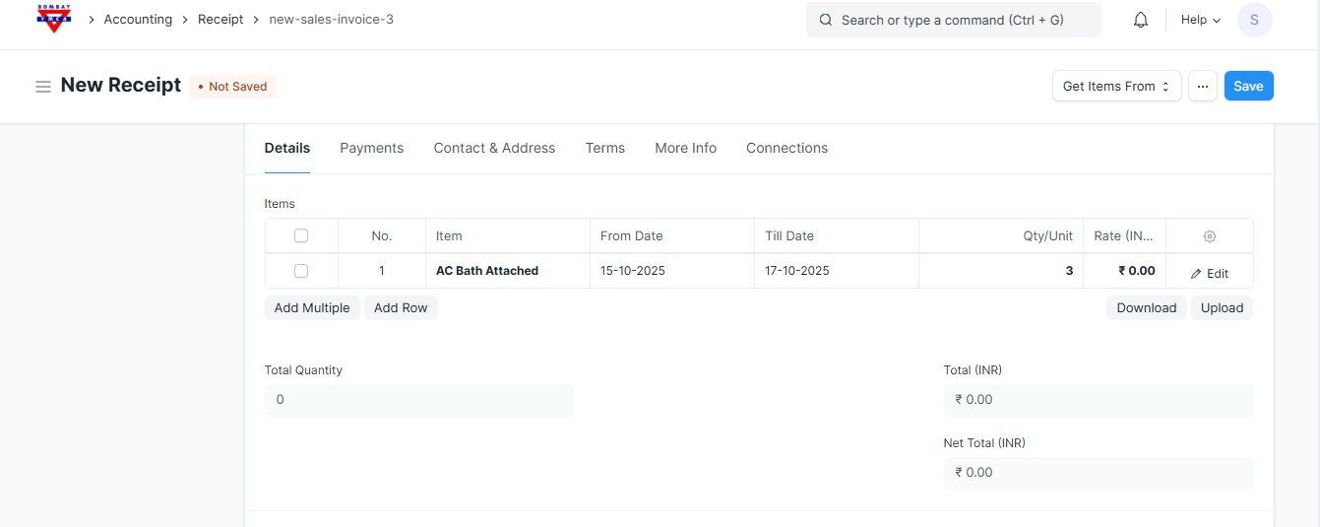Screen dimensions: 1320x527
Task: Click the From Date cell 15-10-2025
Action: click(633, 271)
